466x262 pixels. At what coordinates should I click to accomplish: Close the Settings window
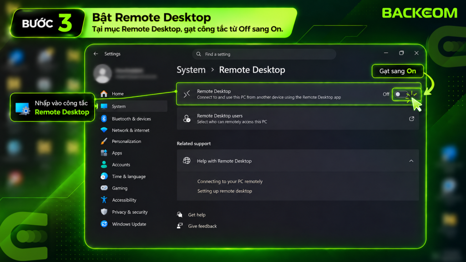416,53
